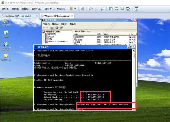The height and width of the screenshot is (122, 170).
Task: Select 事件查看器(本地) root tree node
Action: [x=52, y=32]
